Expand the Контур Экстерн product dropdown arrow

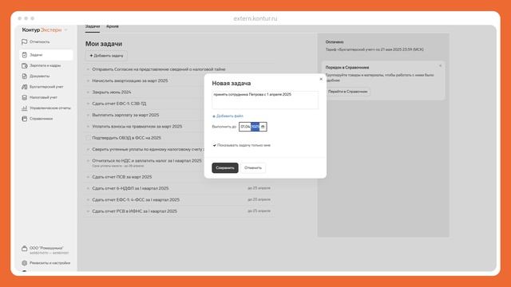pos(65,30)
